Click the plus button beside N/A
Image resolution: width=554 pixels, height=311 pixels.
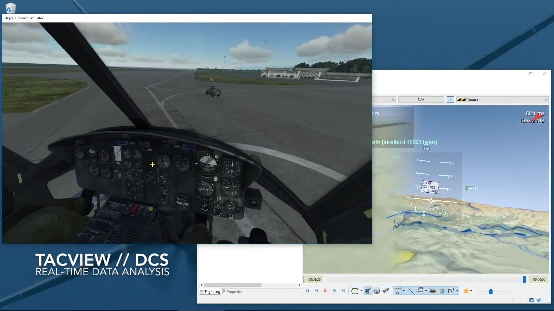coord(450,100)
